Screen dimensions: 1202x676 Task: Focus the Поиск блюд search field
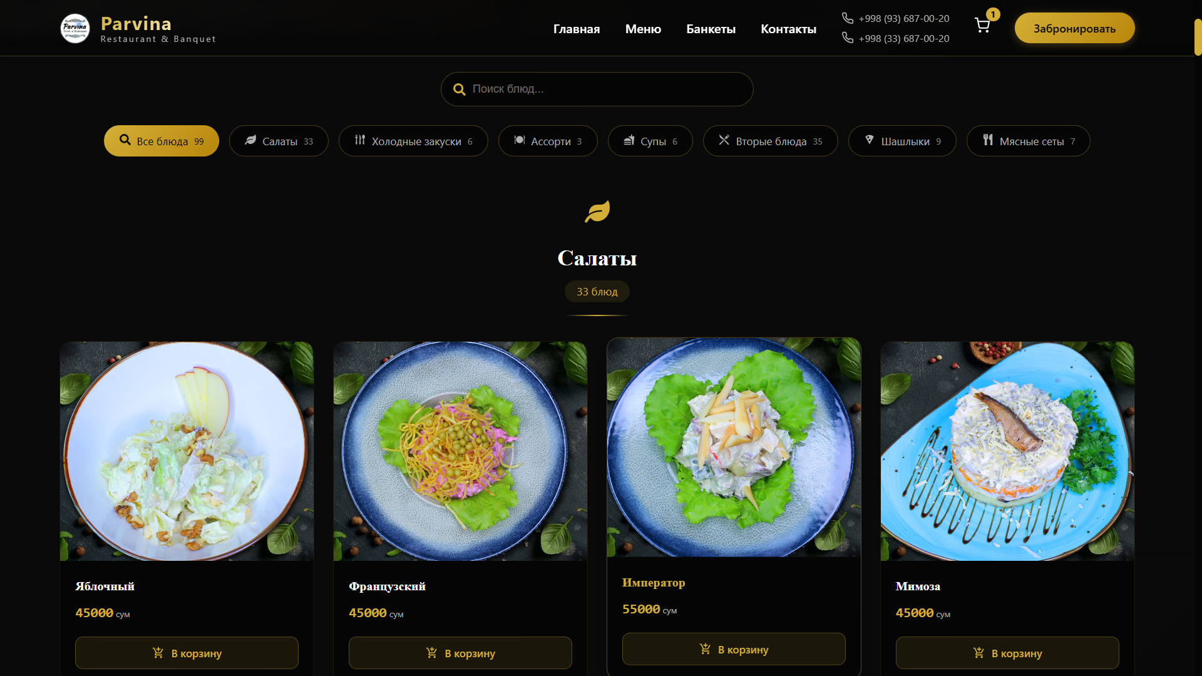click(x=597, y=89)
